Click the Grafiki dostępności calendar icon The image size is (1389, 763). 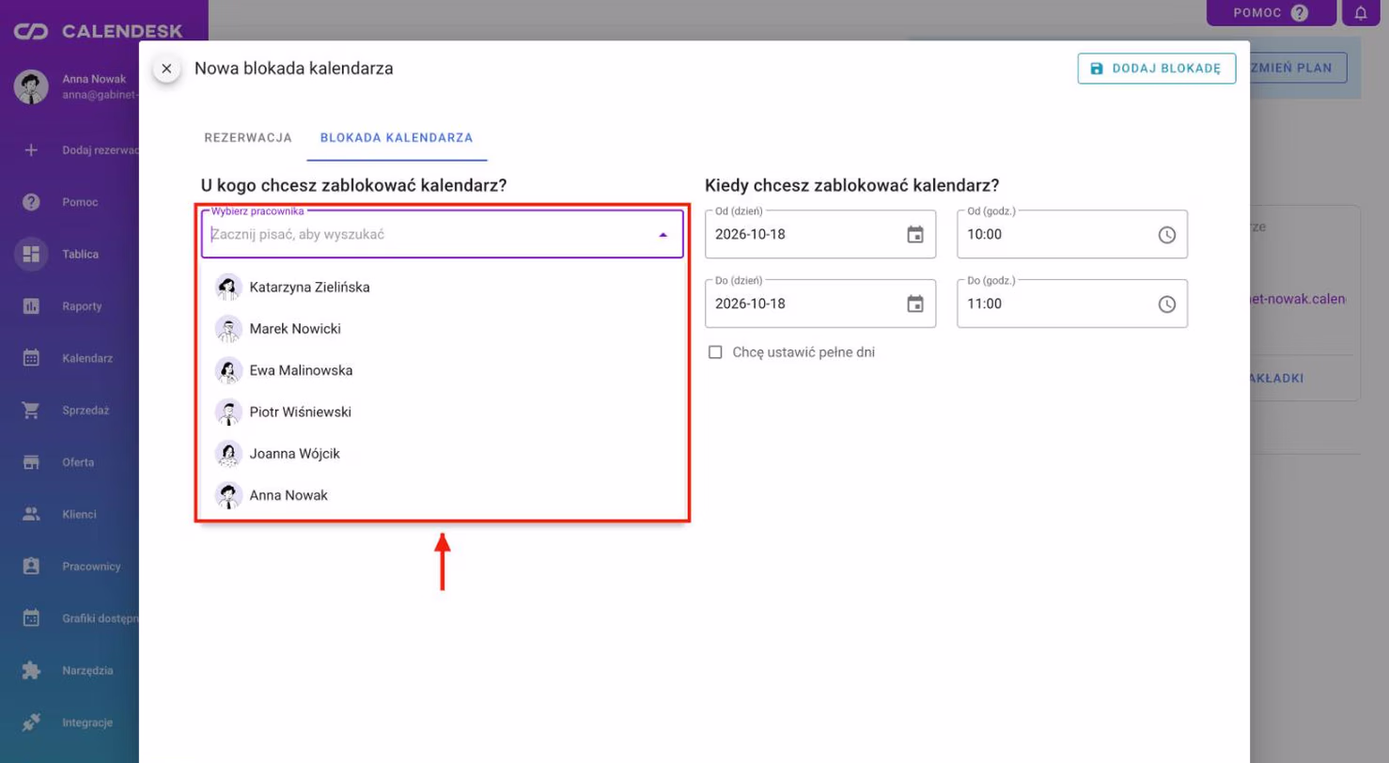point(31,618)
